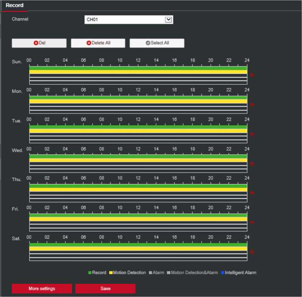
Task: Open More settings
Action: 42,289
